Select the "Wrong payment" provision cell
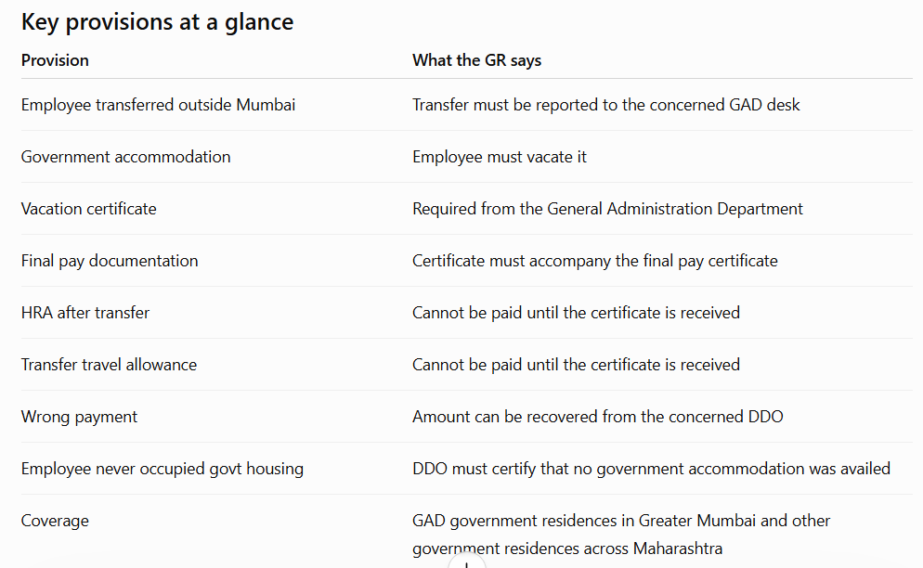Viewport: 923px width, 568px height. point(79,417)
